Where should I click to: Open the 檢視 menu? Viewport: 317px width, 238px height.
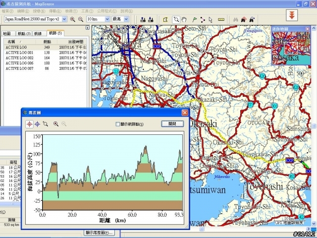pos(71,11)
